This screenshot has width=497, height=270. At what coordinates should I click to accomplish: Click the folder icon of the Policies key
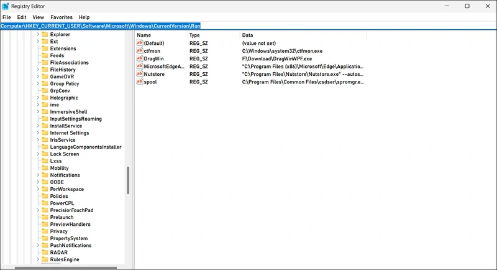click(45, 196)
